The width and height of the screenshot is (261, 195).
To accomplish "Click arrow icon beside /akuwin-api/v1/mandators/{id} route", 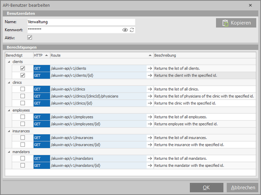I will [x=150, y=165].
